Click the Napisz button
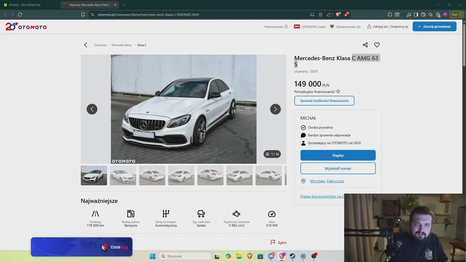Viewport: 466px width, 262px height. click(x=338, y=155)
